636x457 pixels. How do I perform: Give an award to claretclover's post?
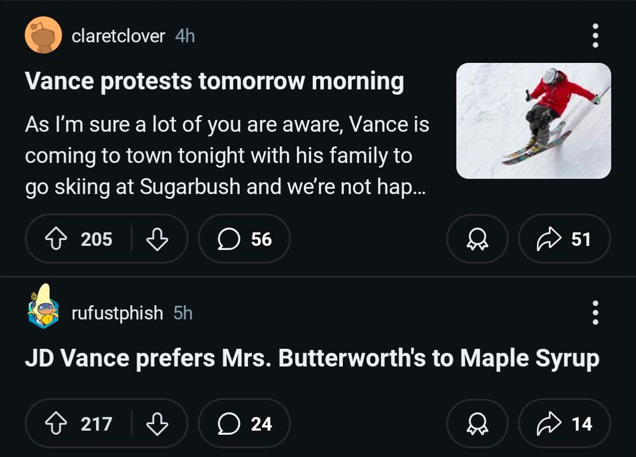tap(477, 239)
